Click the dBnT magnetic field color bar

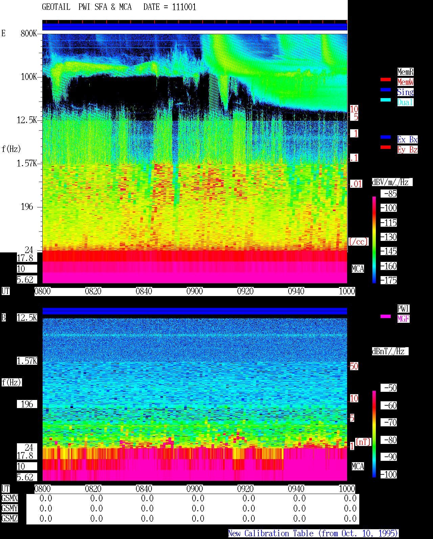click(x=374, y=434)
